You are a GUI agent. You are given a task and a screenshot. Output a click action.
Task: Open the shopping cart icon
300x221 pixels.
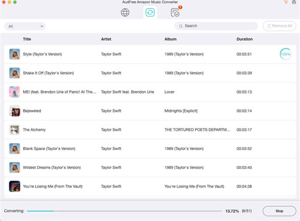click(x=286, y=2)
